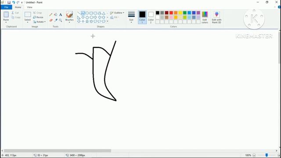The height and width of the screenshot is (158, 281).
Task: Pick the pink (rose) color swatch
Action: coord(171,17)
